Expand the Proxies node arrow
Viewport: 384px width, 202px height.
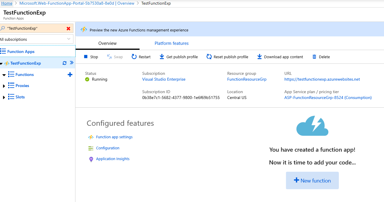click(4, 86)
